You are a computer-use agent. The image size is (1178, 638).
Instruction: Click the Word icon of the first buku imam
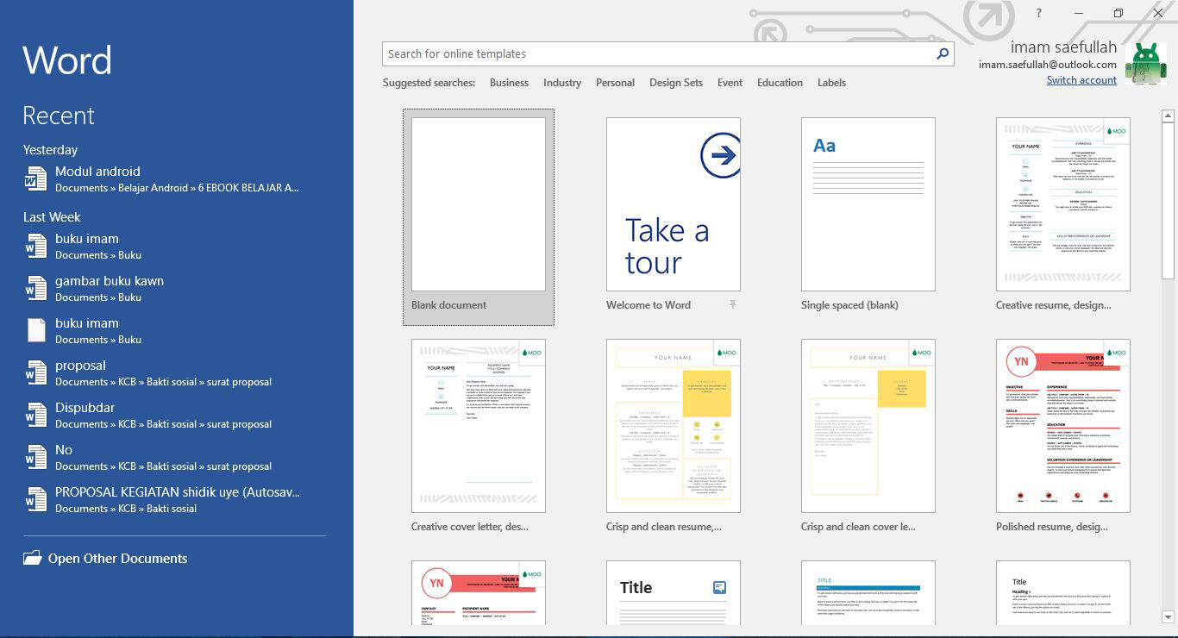[35, 247]
